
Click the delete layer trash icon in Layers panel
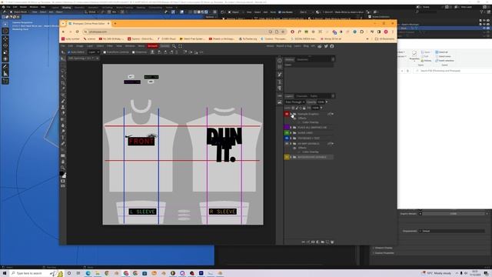coord(332,242)
